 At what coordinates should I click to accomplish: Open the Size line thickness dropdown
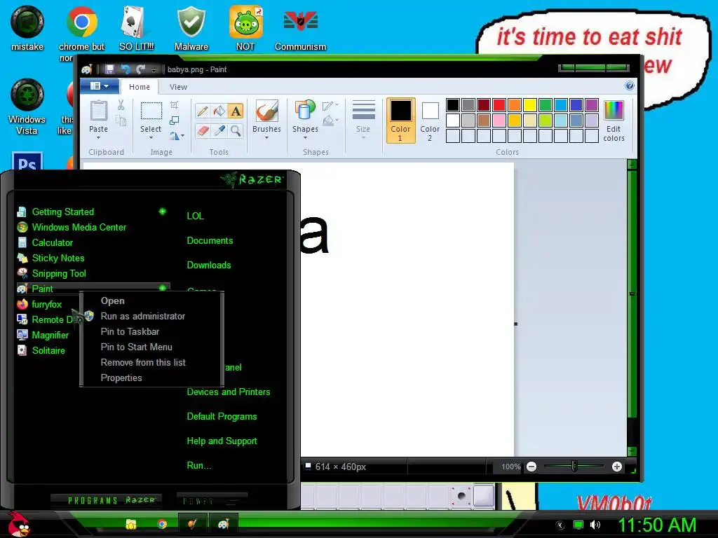(x=363, y=120)
